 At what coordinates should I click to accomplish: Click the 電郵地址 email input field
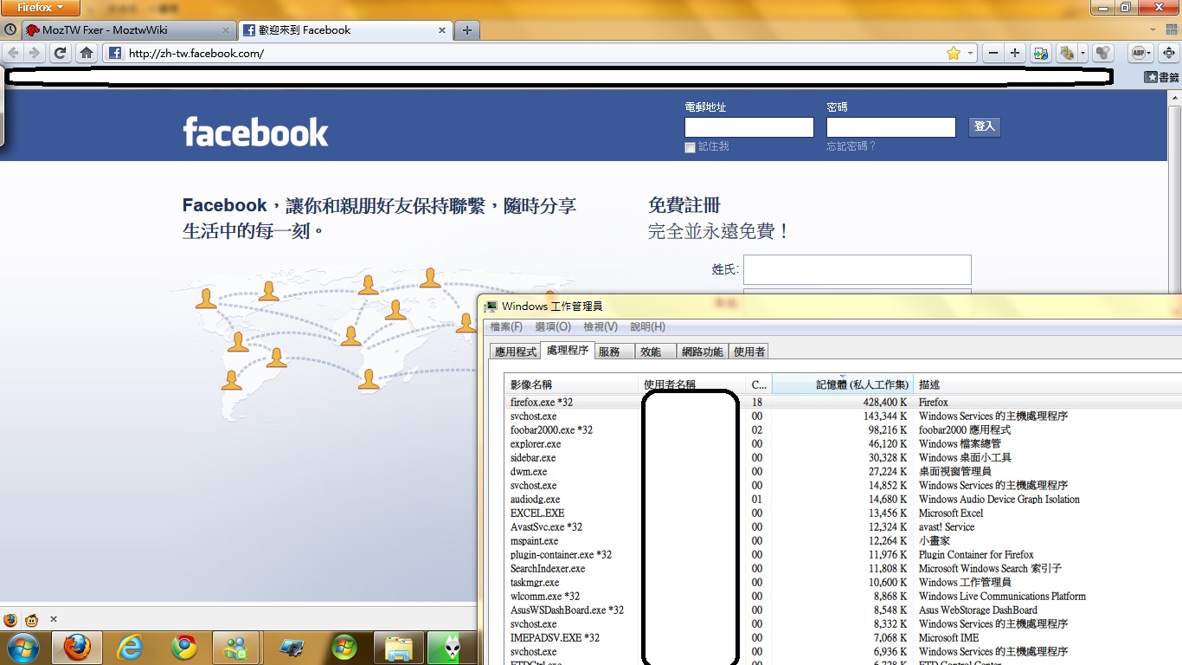[x=748, y=127]
